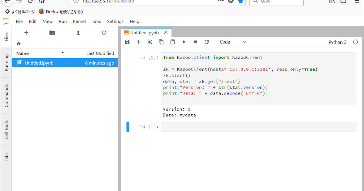
Task: Restart the kernel
Action: point(207,42)
